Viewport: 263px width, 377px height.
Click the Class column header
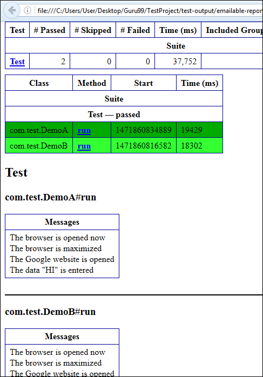(39, 83)
